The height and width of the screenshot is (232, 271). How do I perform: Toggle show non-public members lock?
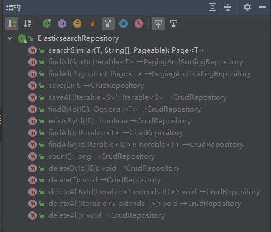(93, 24)
